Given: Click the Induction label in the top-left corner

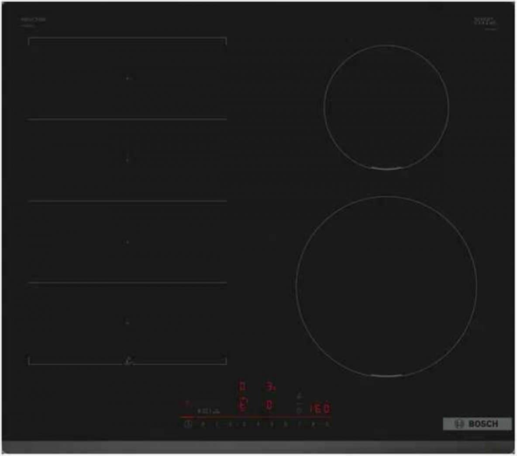Looking at the screenshot, I should 33,20.
